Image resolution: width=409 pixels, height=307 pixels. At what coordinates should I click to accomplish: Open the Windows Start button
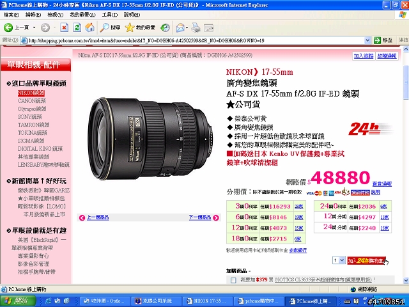coord(17,301)
